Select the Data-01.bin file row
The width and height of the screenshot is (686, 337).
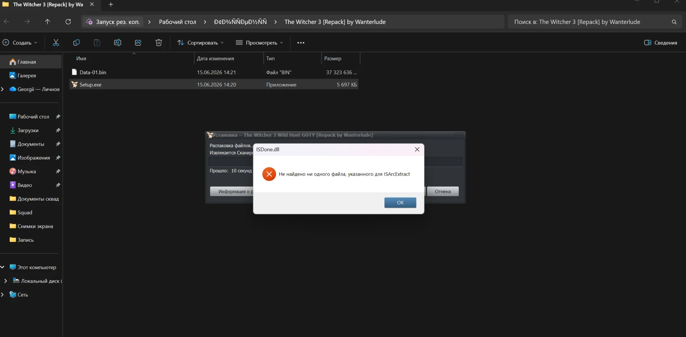coord(214,72)
